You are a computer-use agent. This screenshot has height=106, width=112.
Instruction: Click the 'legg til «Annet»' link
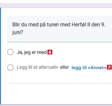tap(89, 68)
